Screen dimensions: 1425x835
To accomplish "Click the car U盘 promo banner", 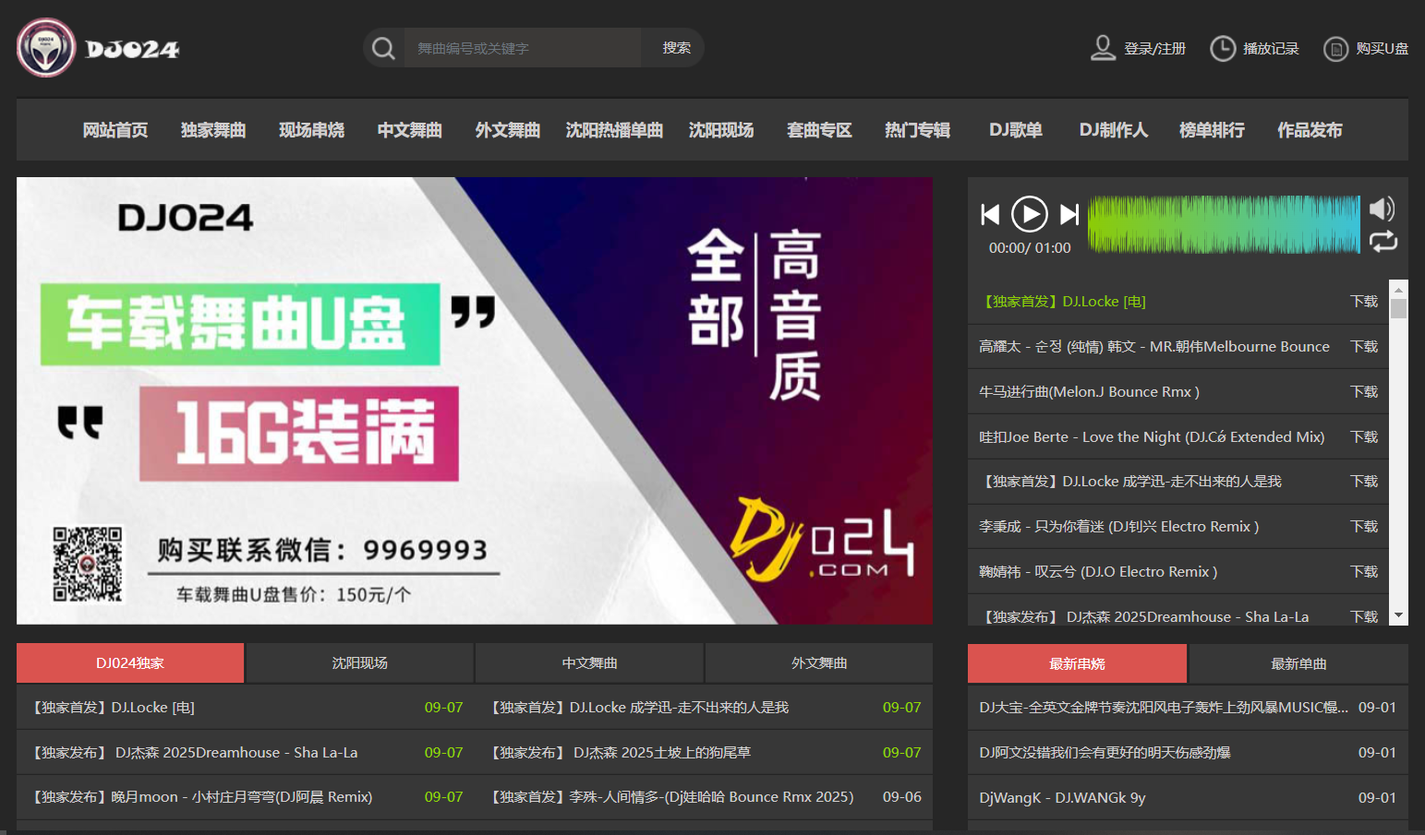I will 474,400.
